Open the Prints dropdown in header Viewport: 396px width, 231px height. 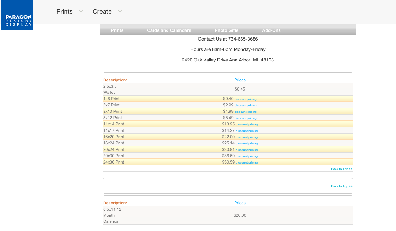pos(65,11)
